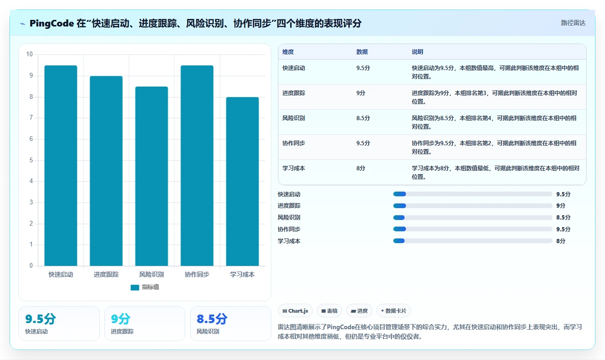The height and width of the screenshot is (360, 605).
Task: Open the 9分 进度跟踪 data card
Action: pyautogui.click(x=145, y=323)
